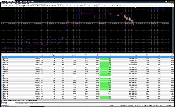Image resolution: width=175 pixels, height=107 pixels.
Task: Toggle chart auto scroll
Action: pos(58,6)
